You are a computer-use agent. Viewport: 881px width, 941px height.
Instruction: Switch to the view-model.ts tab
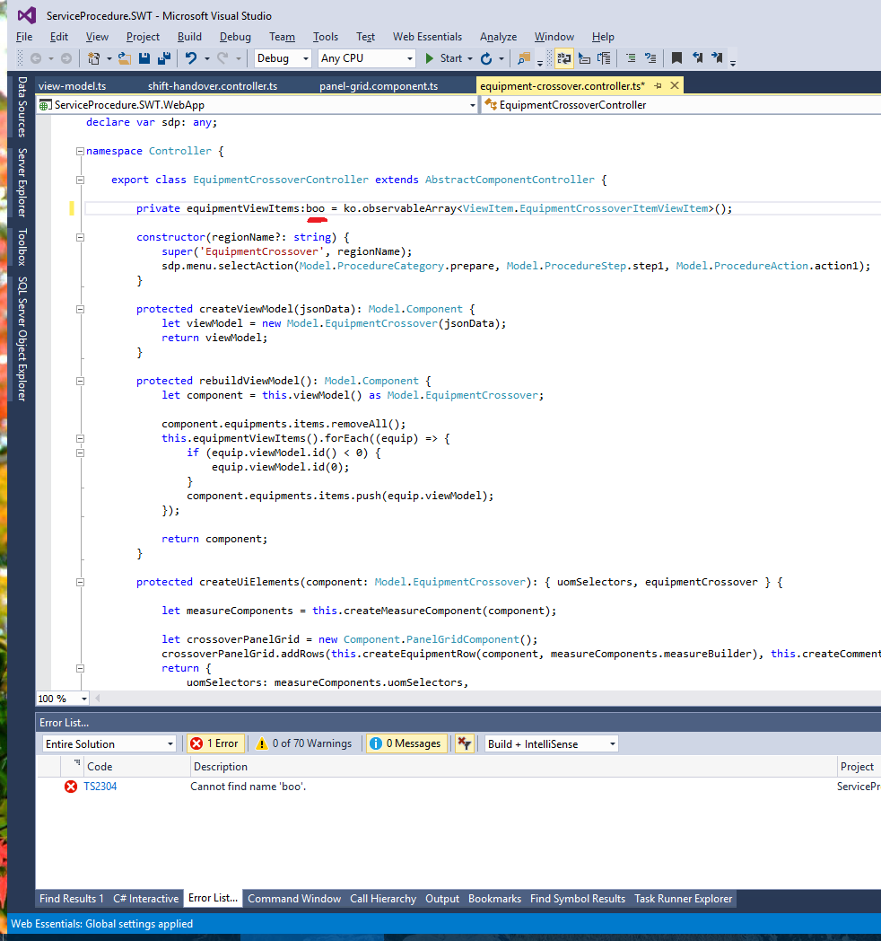pyautogui.click(x=72, y=86)
